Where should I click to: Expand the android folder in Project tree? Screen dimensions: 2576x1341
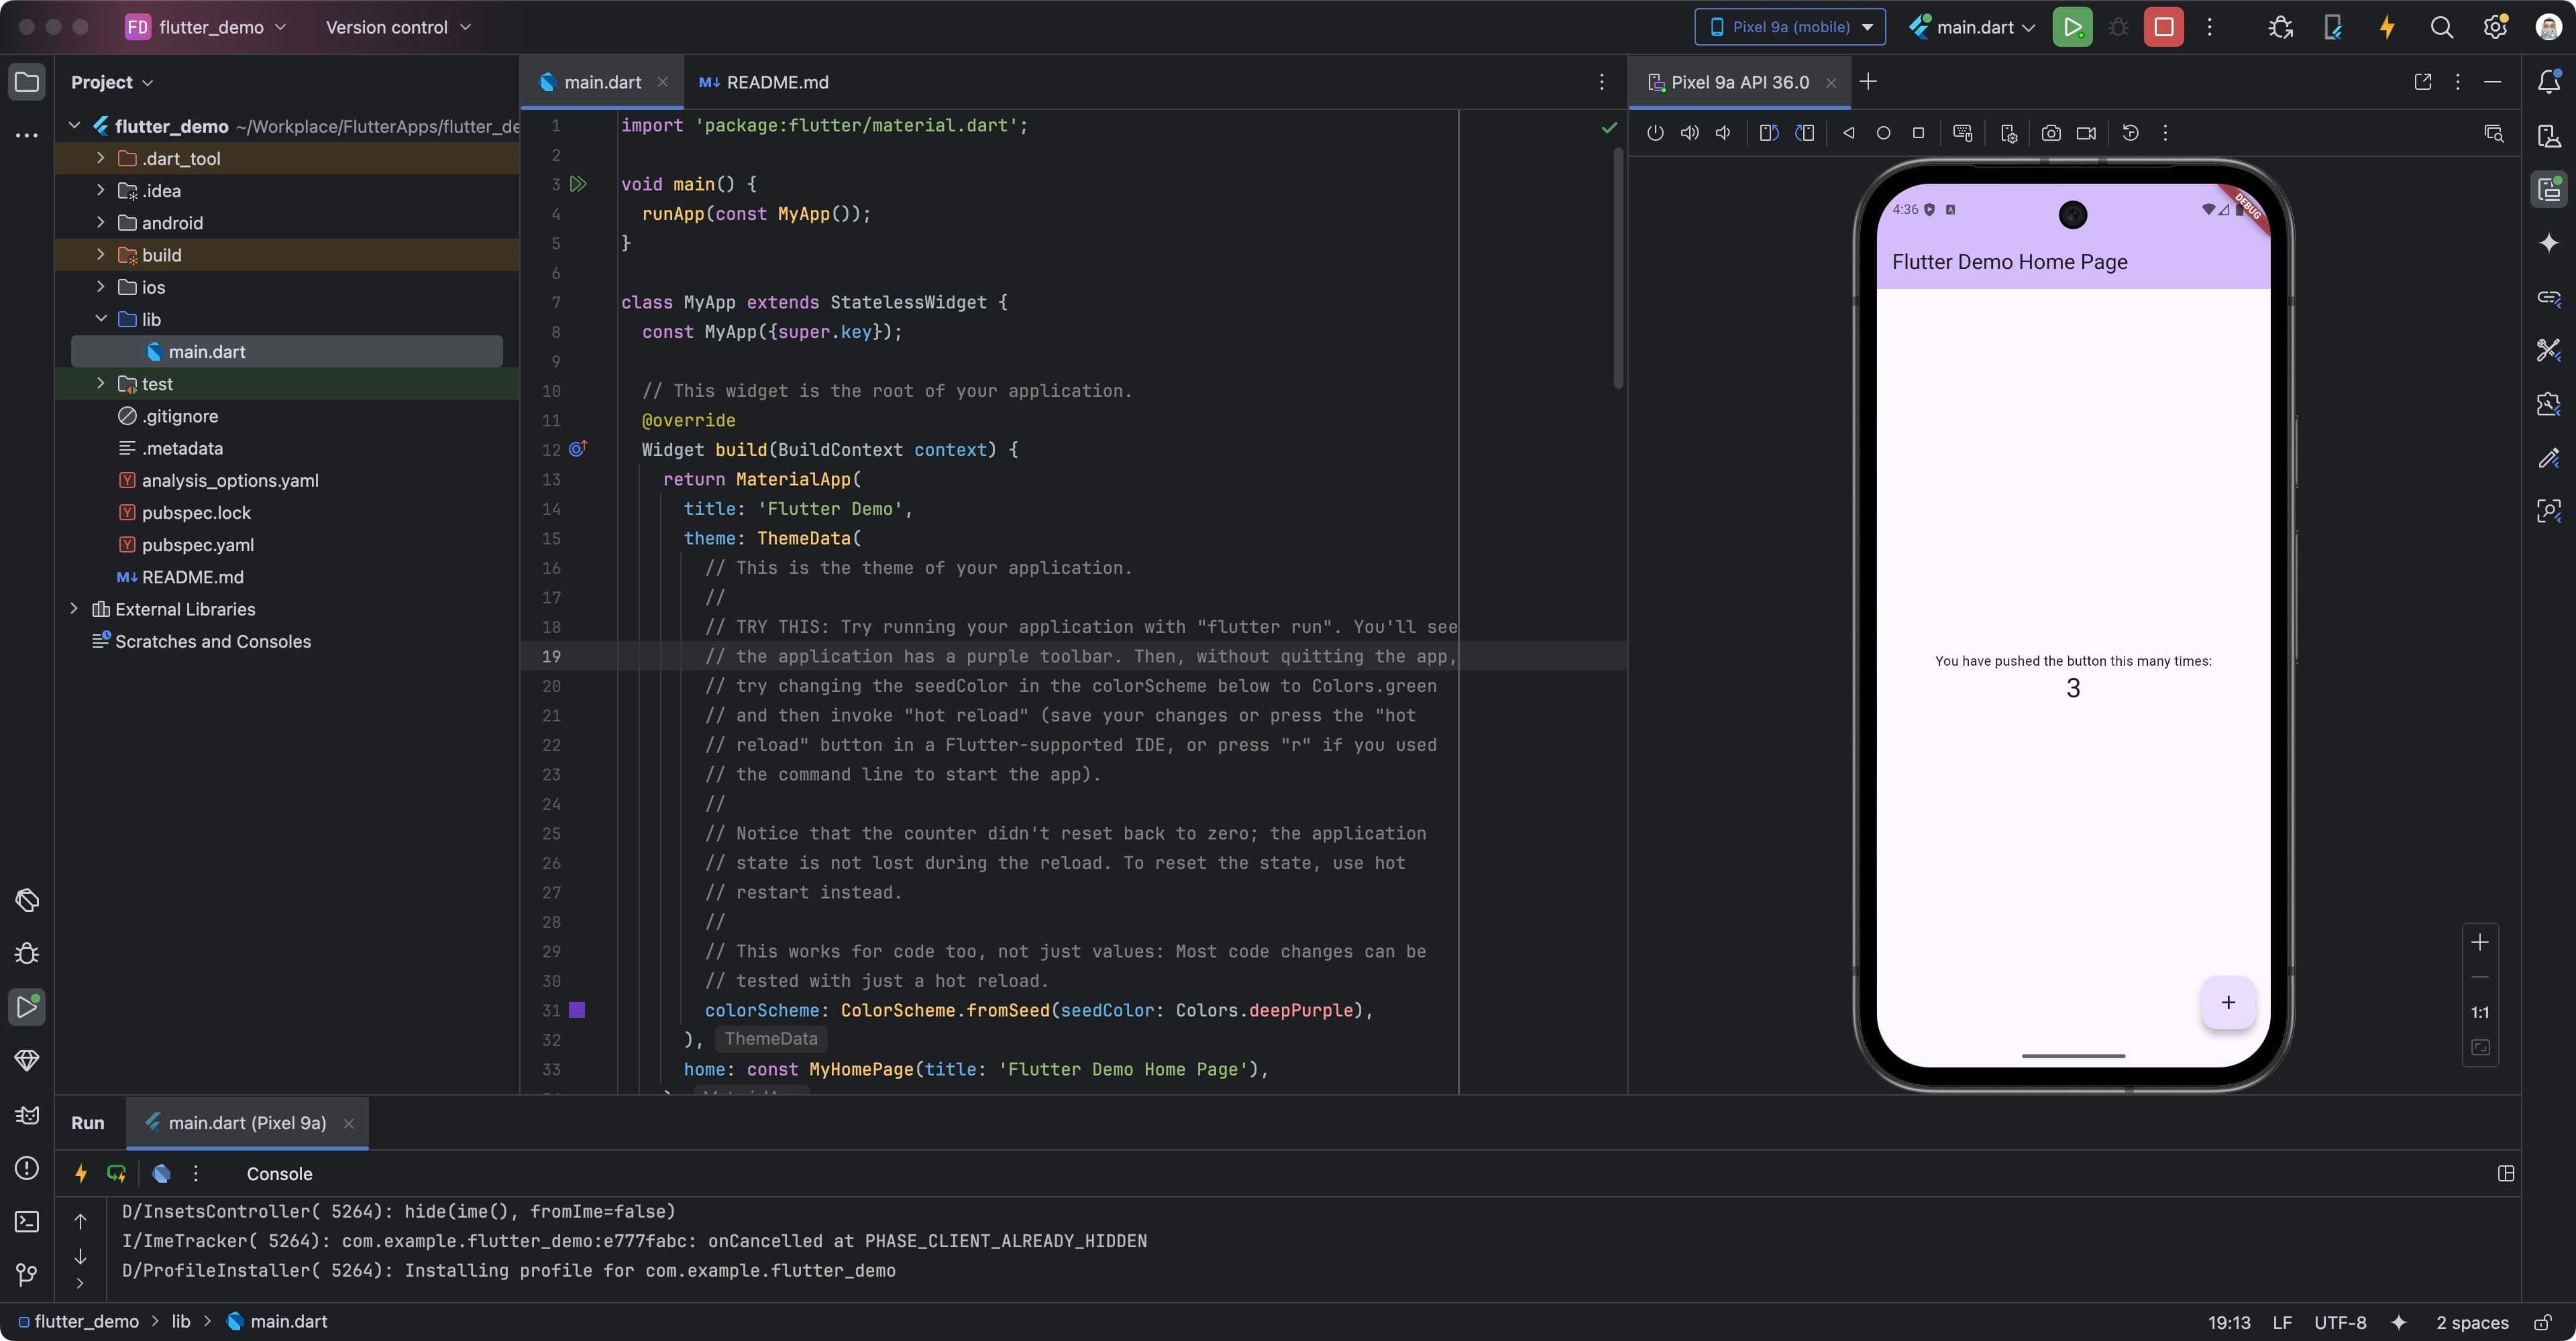tap(100, 223)
